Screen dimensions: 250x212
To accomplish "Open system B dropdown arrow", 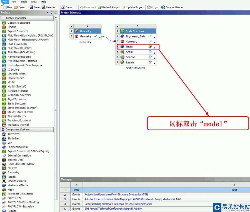I will point(117,26).
